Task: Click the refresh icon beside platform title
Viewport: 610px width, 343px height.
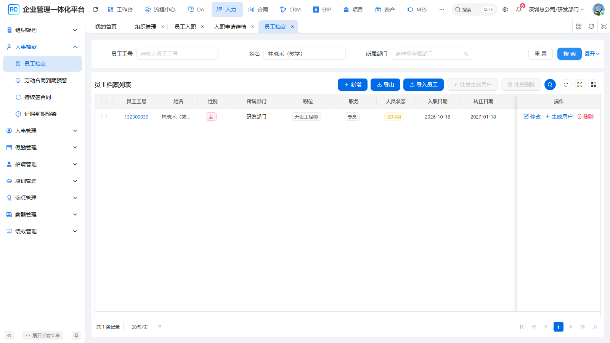Action: point(95,10)
